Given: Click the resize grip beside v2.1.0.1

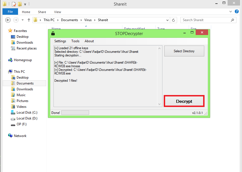Looking at the screenshot, I should click(x=206, y=113).
